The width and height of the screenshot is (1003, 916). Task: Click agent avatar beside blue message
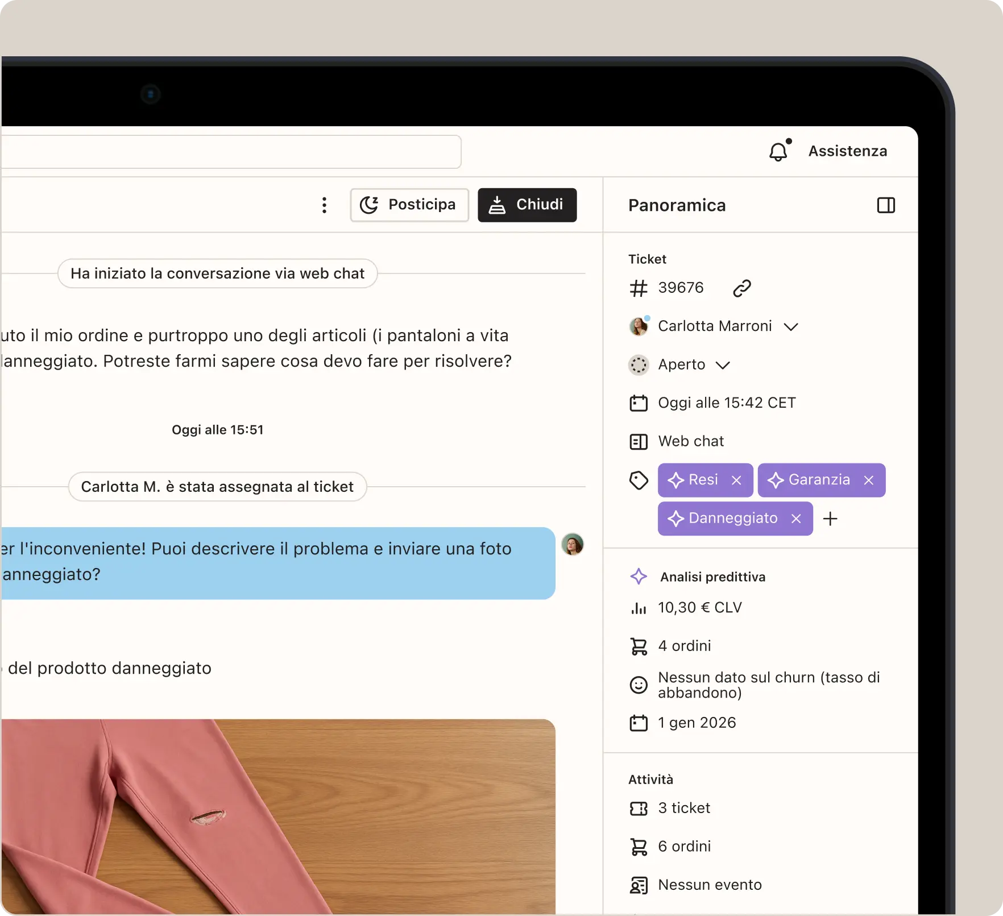coord(573,544)
